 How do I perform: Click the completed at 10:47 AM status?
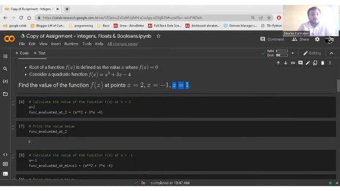coord(170,183)
